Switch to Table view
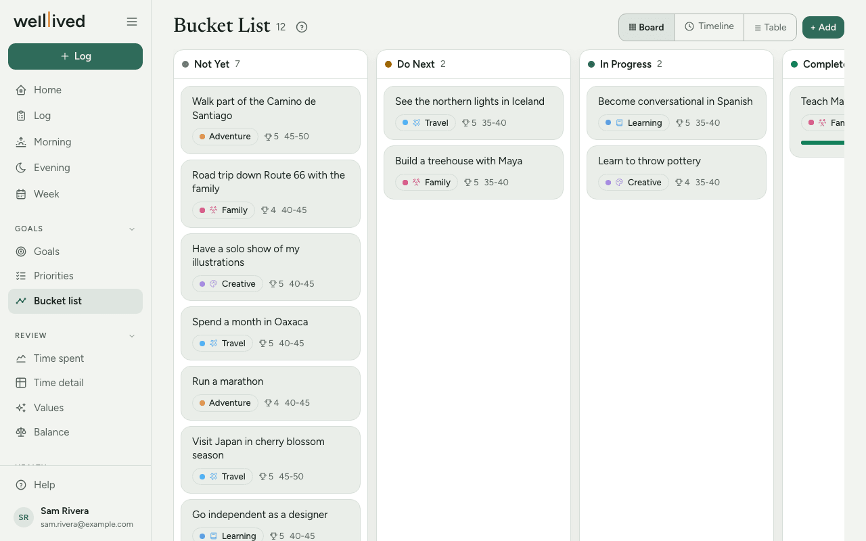Image resolution: width=866 pixels, height=541 pixels. pyautogui.click(x=770, y=27)
